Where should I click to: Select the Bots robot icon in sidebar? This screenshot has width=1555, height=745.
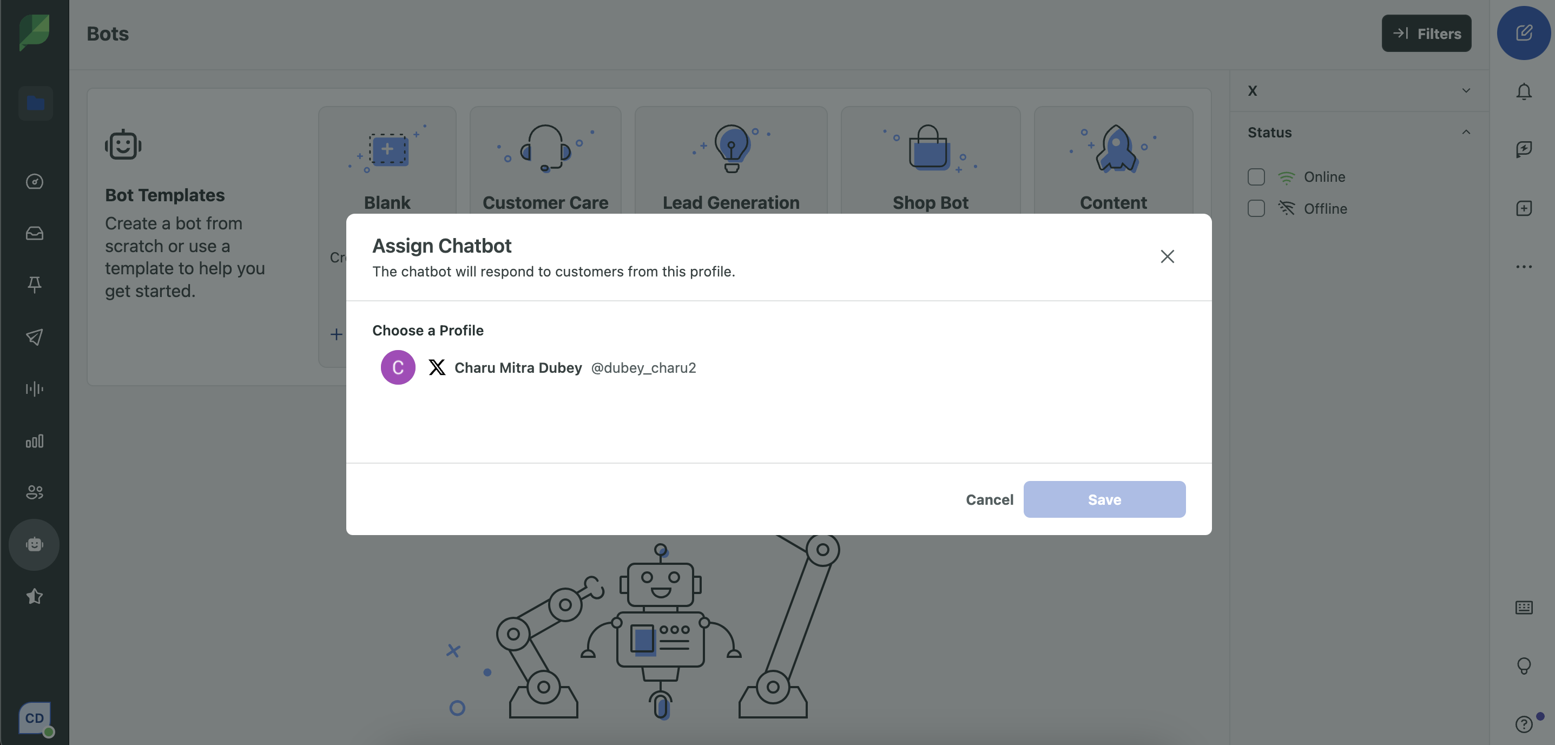(x=35, y=545)
